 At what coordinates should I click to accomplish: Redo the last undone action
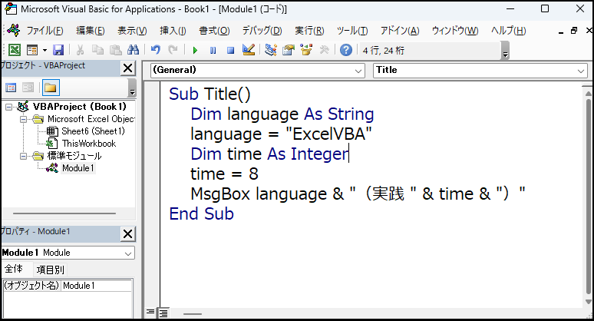[x=173, y=50]
